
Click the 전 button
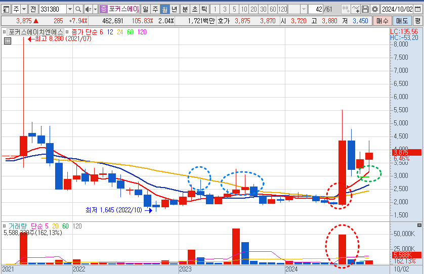click(x=33, y=10)
